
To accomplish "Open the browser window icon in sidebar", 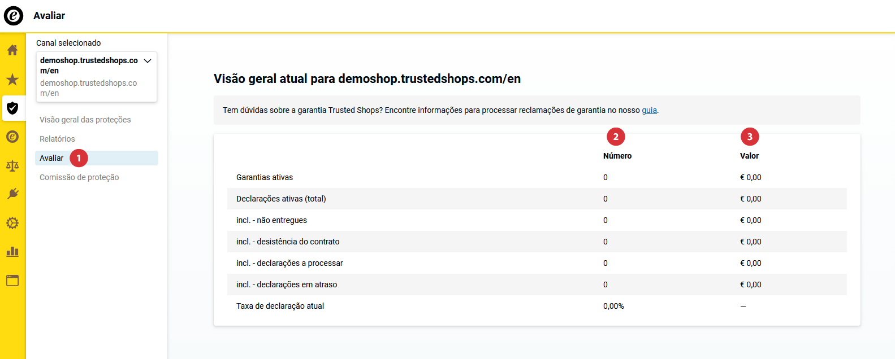I will pos(12,281).
